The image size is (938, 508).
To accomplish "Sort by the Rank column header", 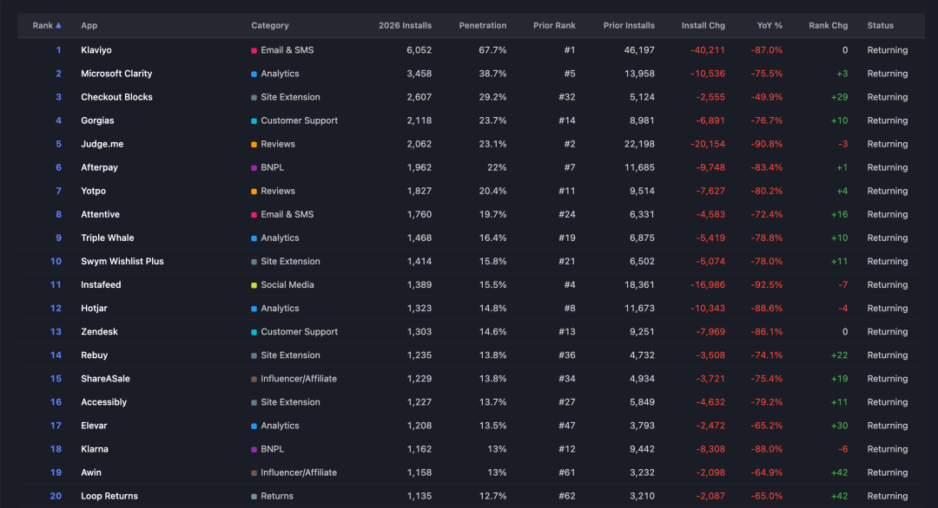I will coord(43,26).
